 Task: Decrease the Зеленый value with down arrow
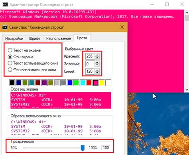[x=97, y=65]
